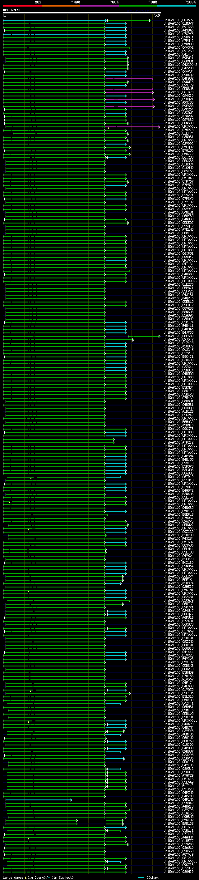Select hit label UniRef100_Q10Q21
This screenshot has width=199, height=880.
coord(178,99)
